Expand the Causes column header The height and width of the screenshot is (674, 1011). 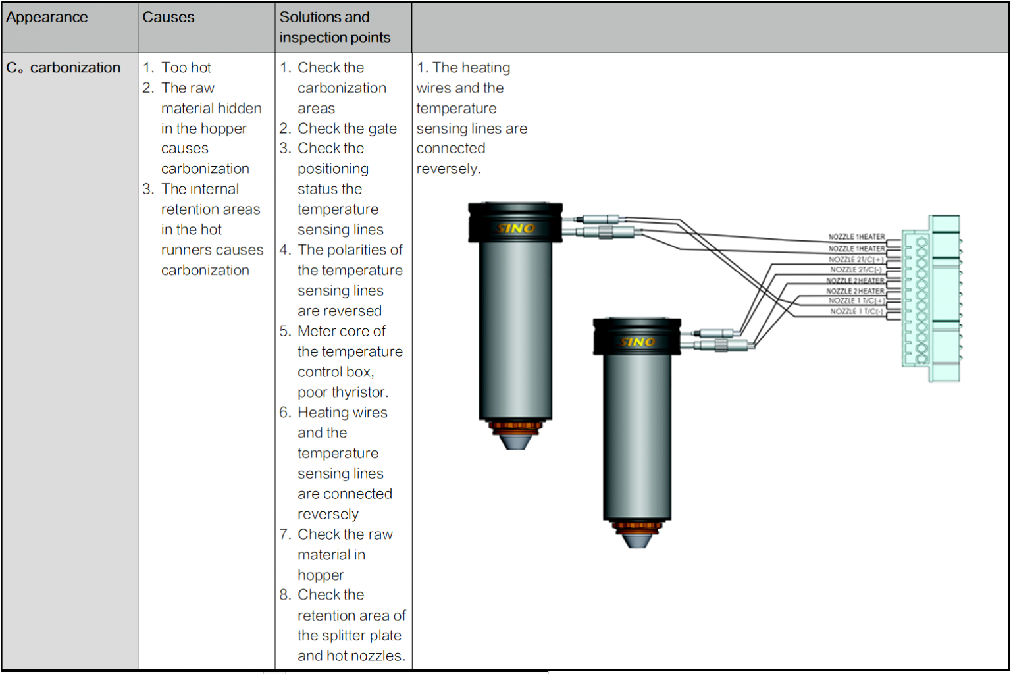(166, 17)
